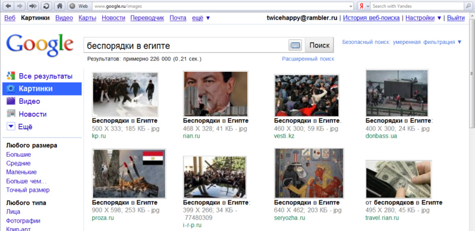Click the seryozha.ru source link
Image resolution: width=475 pixels, height=231 pixels.
click(289, 218)
